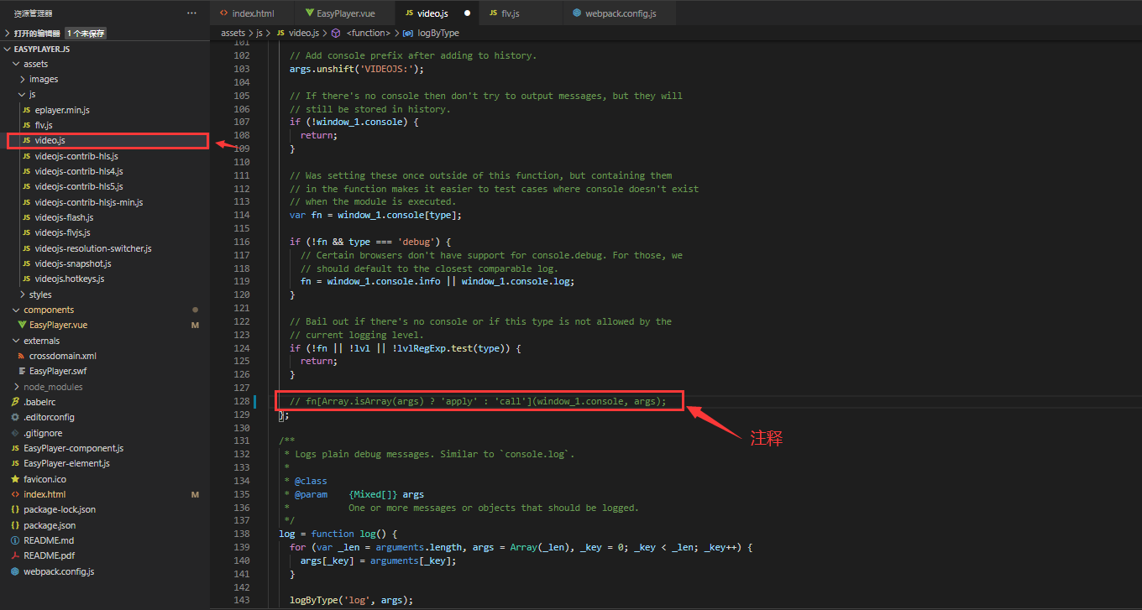The image size is (1142, 610).
Task: Open videojs-flash.js file
Action: 64,217
